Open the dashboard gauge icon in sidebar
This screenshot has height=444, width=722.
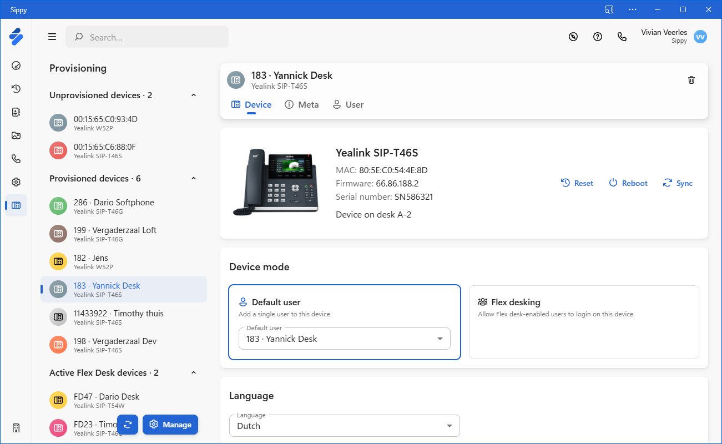(16, 65)
